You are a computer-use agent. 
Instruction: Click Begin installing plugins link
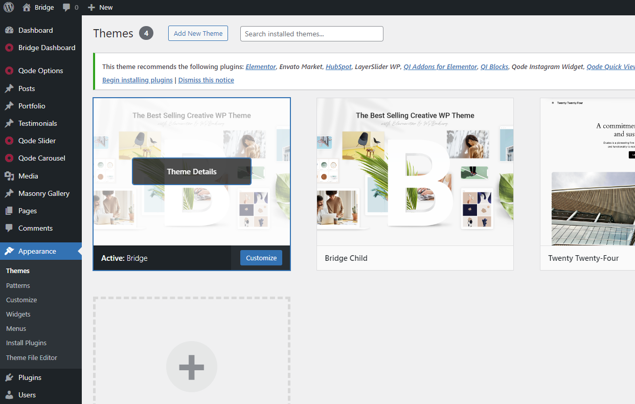(x=138, y=80)
